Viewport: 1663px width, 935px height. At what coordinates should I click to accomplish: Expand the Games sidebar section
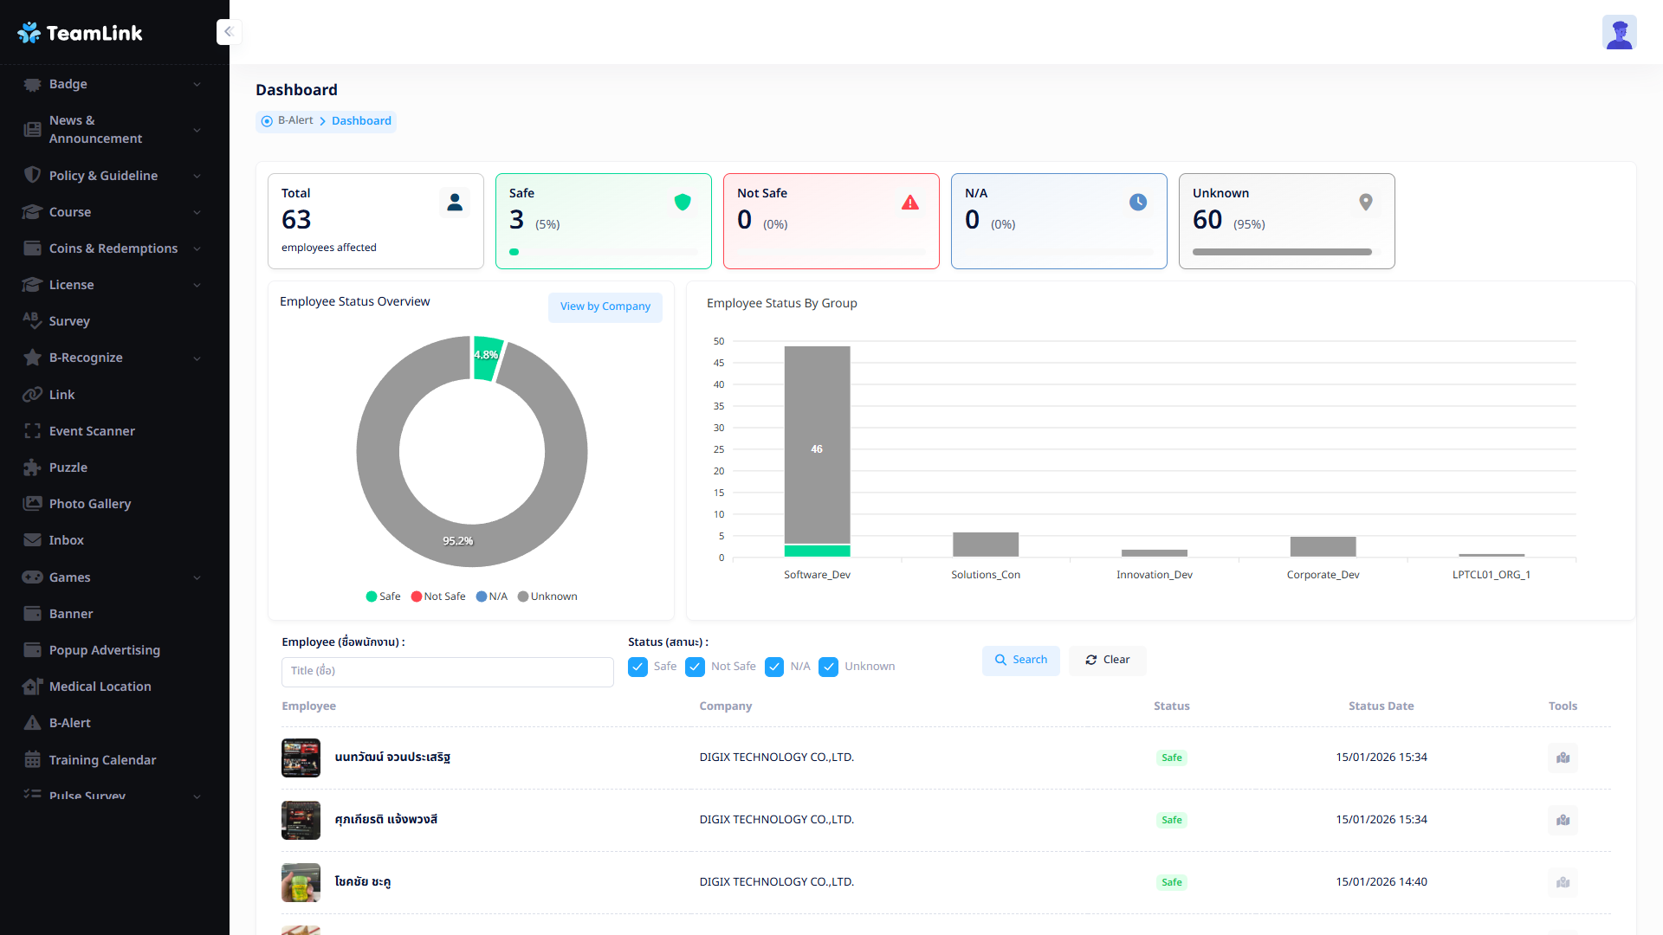[197, 577]
